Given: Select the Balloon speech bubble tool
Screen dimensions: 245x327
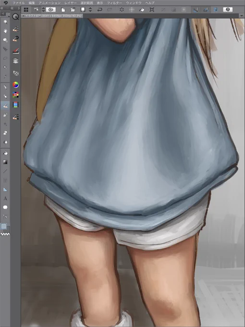Looking at the screenshot, I should 5,207.
